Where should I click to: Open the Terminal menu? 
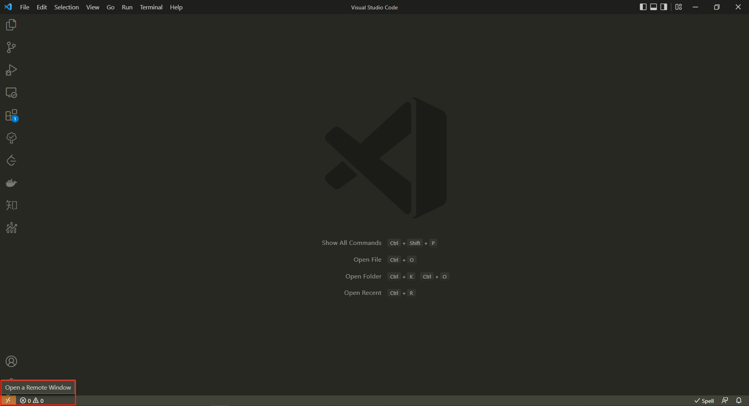coord(151,7)
